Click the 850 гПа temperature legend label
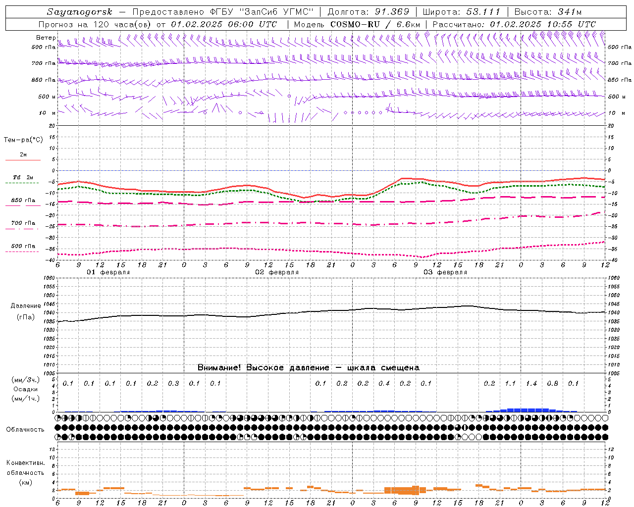Viewport: 634px width, 507px height. coord(23,201)
